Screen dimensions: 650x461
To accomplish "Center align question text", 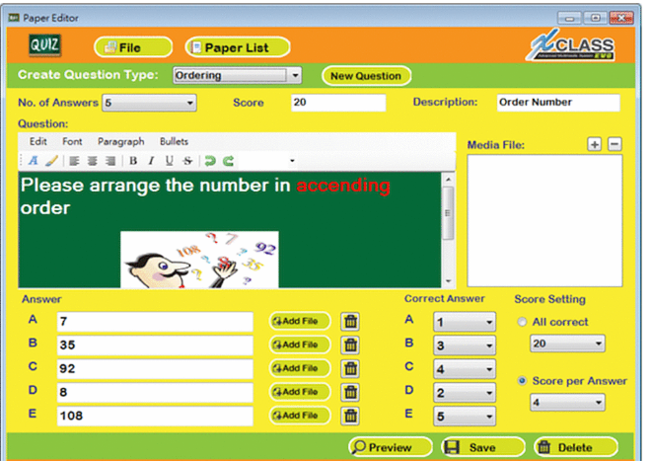I will click(x=93, y=161).
